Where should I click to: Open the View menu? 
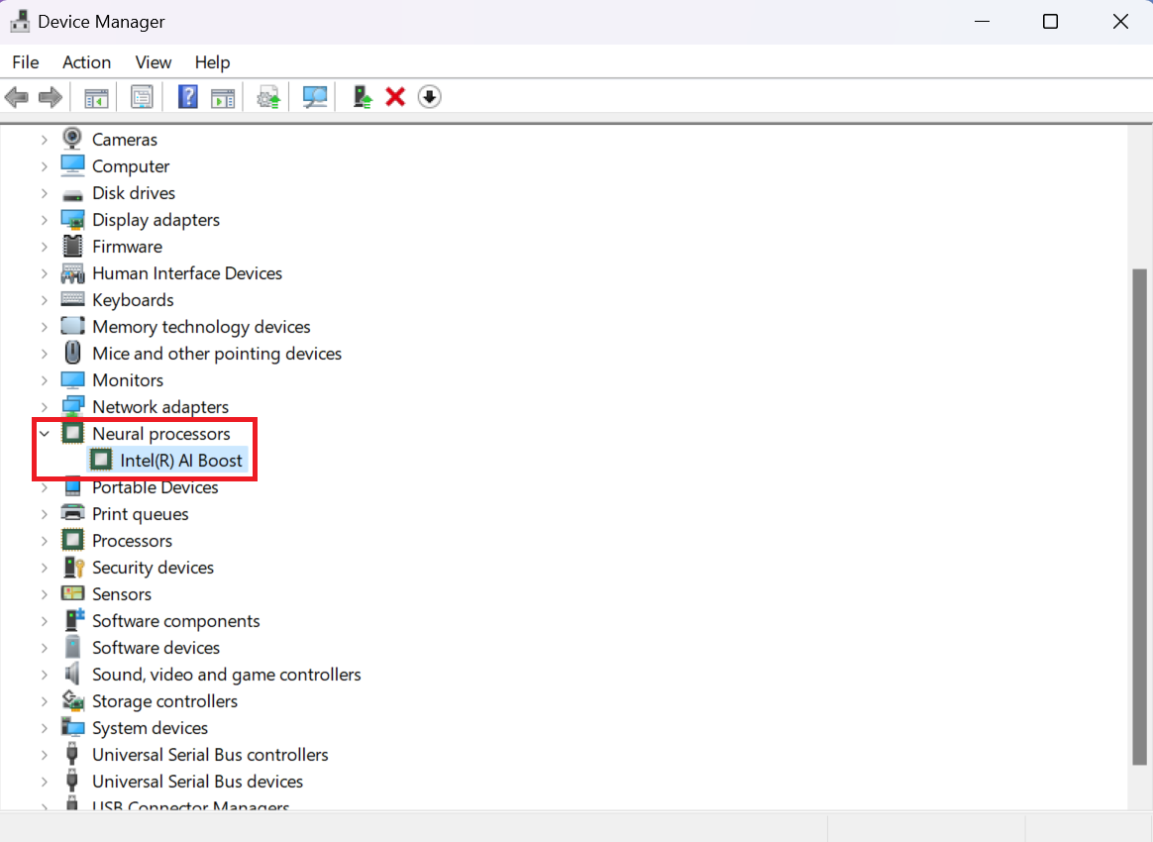click(154, 62)
